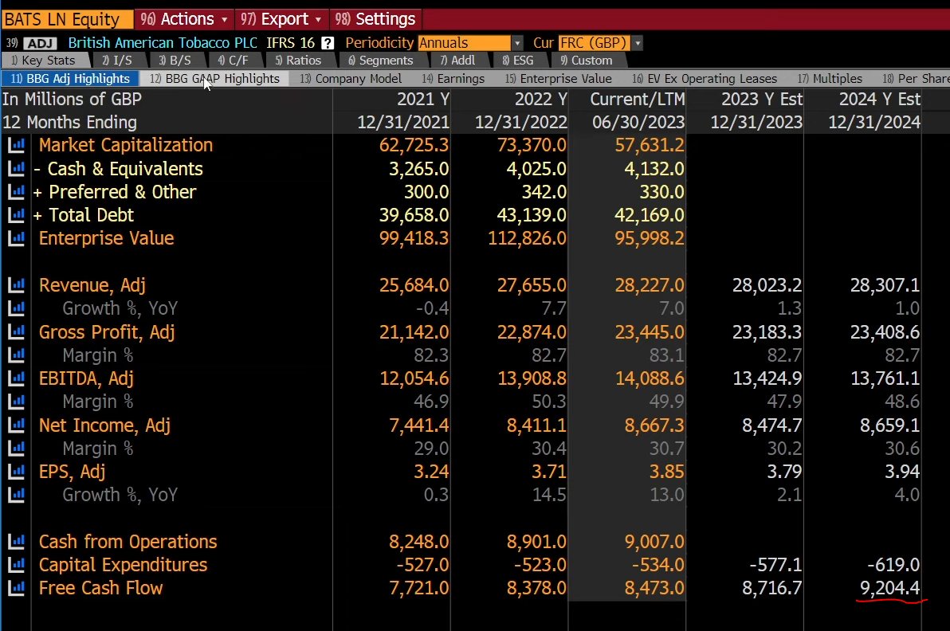The height and width of the screenshot is (631, 950).
Task: Switch to the B/S tab
Action: pos(175,61)
